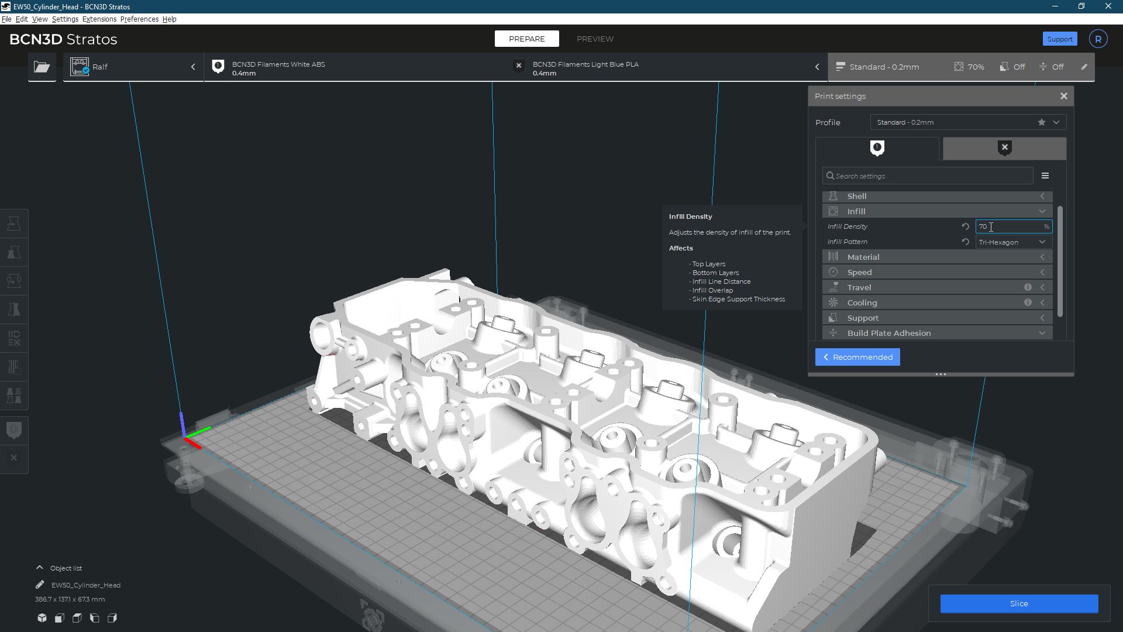This screenshot has height=632, width=1123.
Task: Open the File menu
Action: [6, 19]
